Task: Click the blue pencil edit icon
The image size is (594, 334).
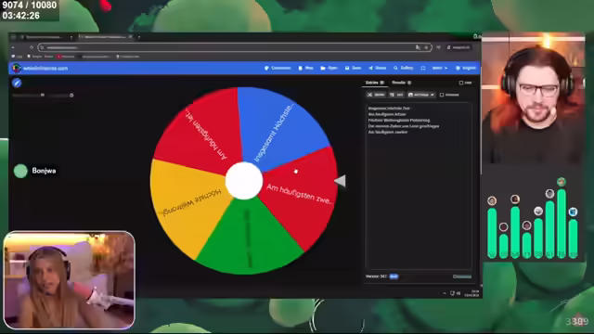Action: 17,83
